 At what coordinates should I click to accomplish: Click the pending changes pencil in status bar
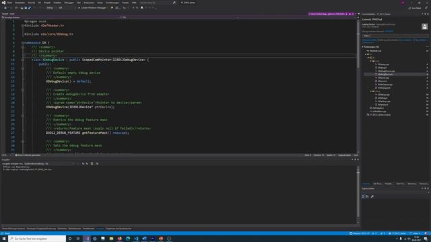(383, 233)
